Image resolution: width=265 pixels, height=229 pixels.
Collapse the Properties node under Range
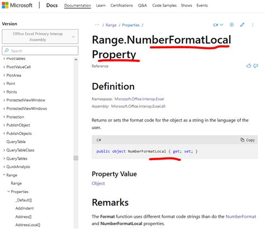click(x=8, y=191)
